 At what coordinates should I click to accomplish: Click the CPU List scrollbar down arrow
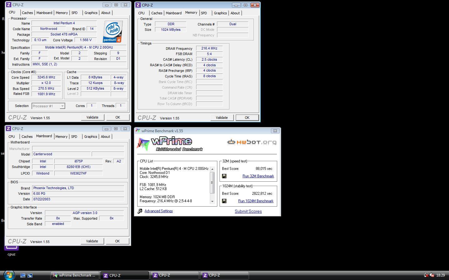tap(212, 201)
